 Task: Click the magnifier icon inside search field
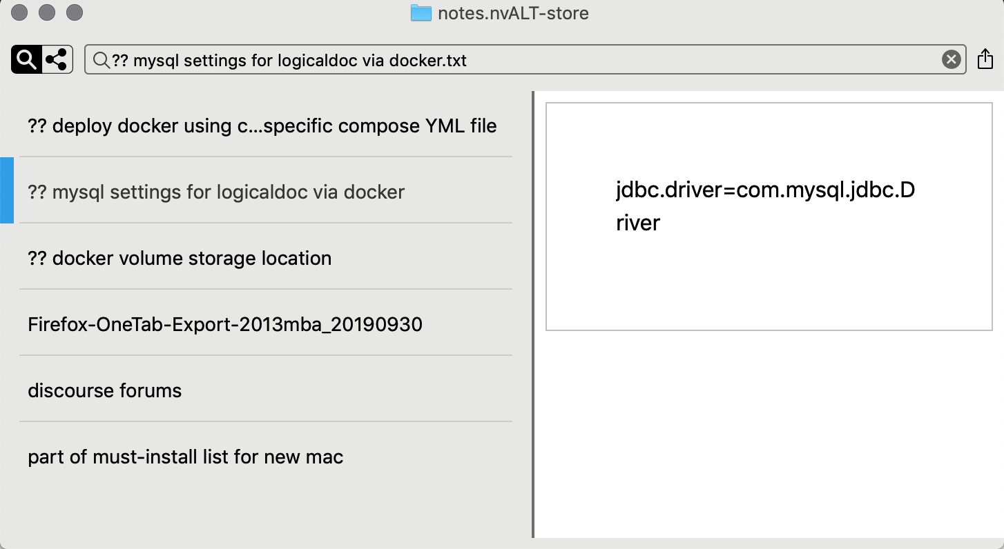[x=101, y=61]
